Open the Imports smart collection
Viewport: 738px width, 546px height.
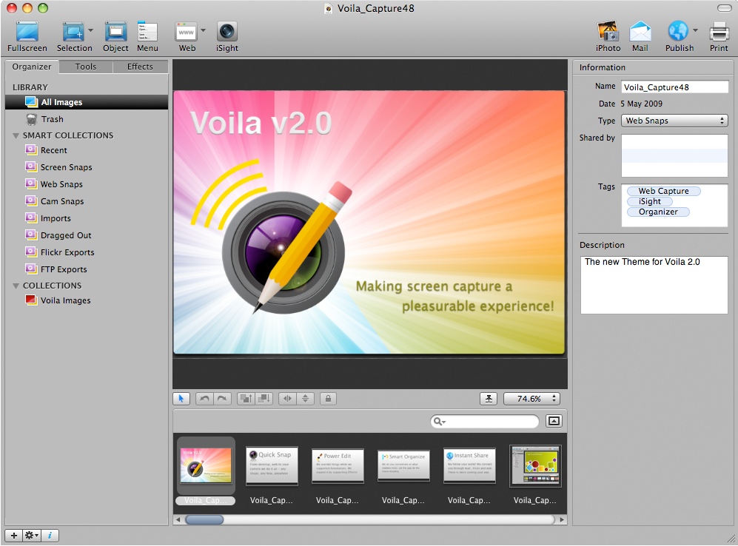(x=87, y=218)
